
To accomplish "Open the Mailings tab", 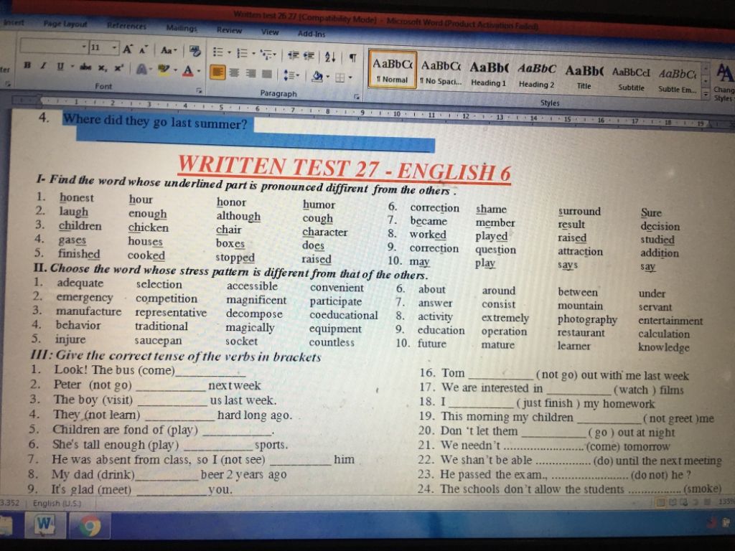I will click(x=182, y=28).
